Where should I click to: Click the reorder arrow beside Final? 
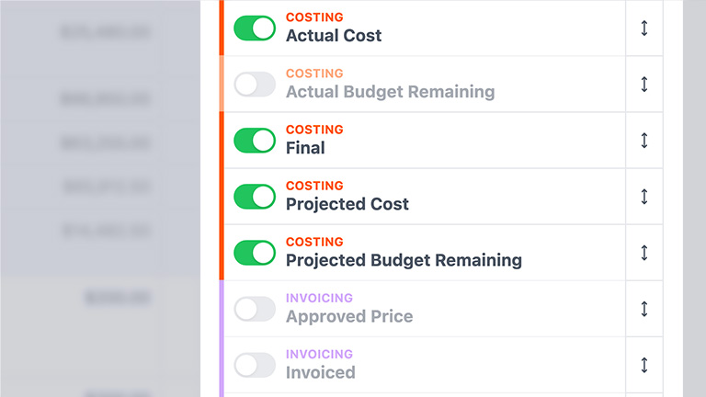click(x=644, y=141)
